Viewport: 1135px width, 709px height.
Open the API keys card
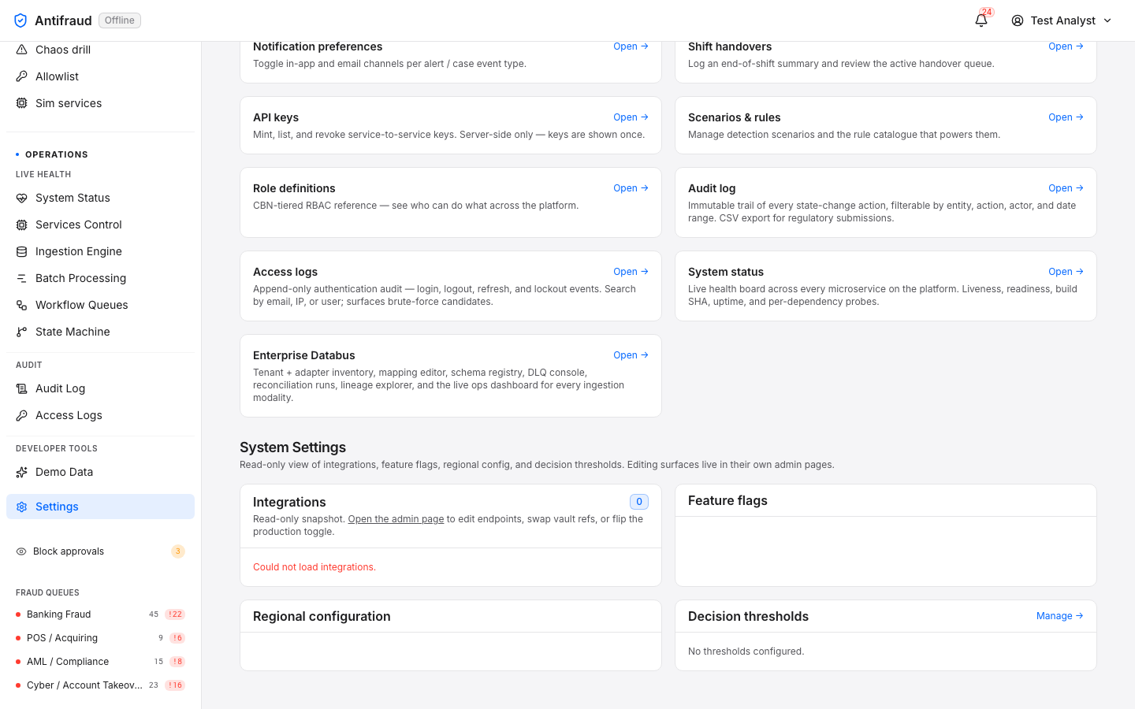pos(631,117)
